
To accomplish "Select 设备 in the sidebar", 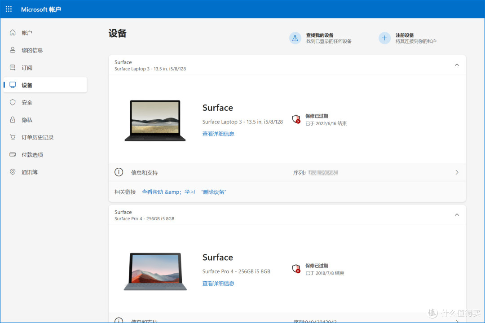I will pyautogui.click(x=45, y=85).
